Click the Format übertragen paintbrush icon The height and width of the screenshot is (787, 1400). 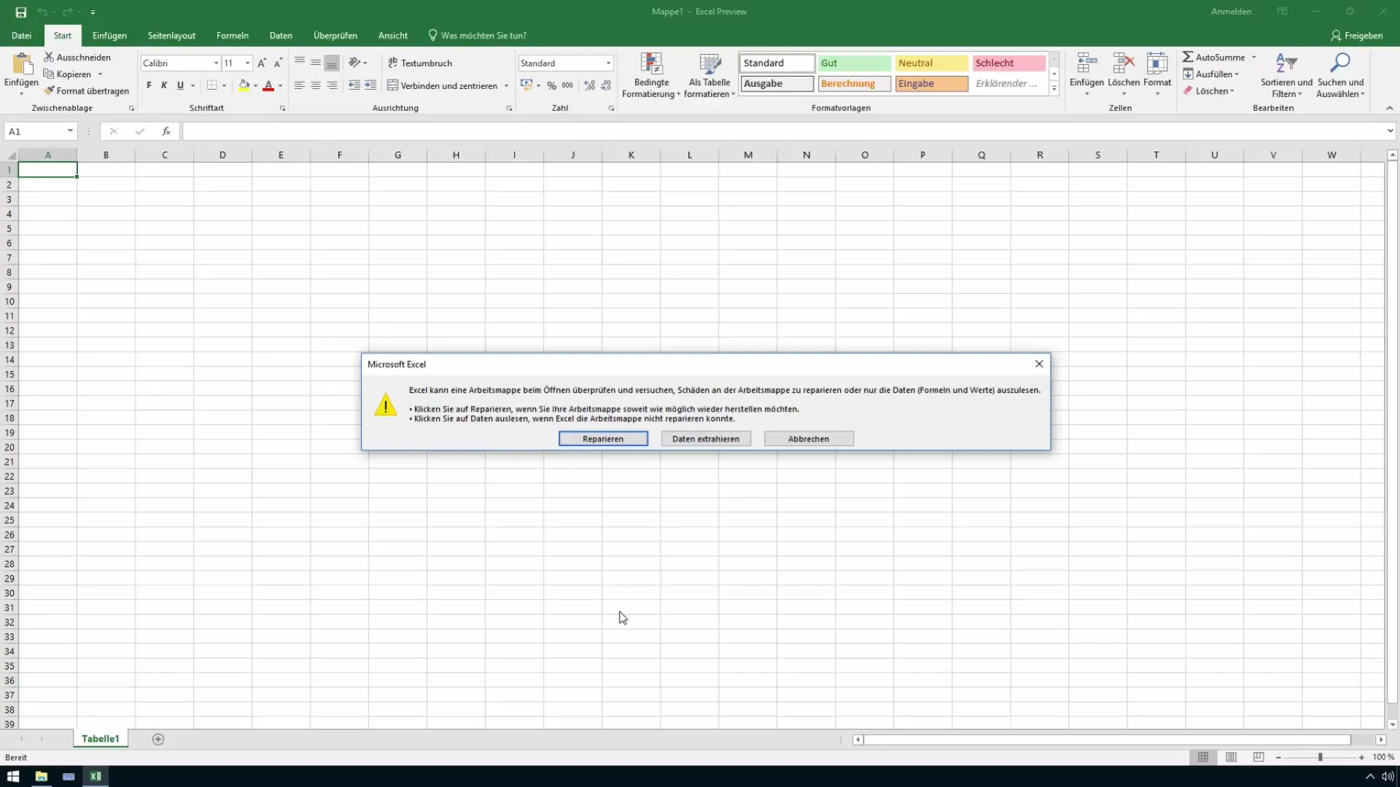point(49,91)
